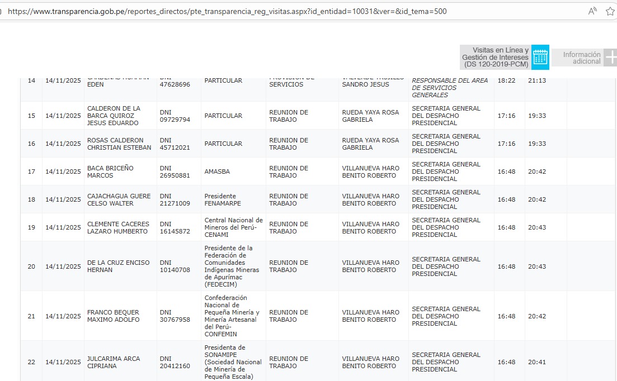Click RESPONSABLE DEL AREA DE SERVICIOS GENERALES cell
617x381 pixels.
[450, 88]
